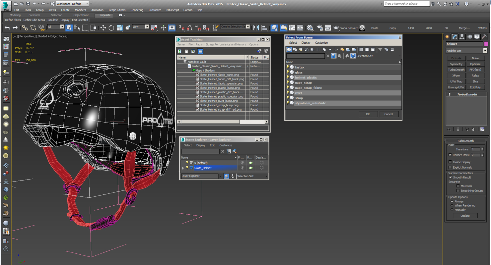Switch to the Freeform ribbon tab
Viewport: 491px width, 265px height.
34,15
